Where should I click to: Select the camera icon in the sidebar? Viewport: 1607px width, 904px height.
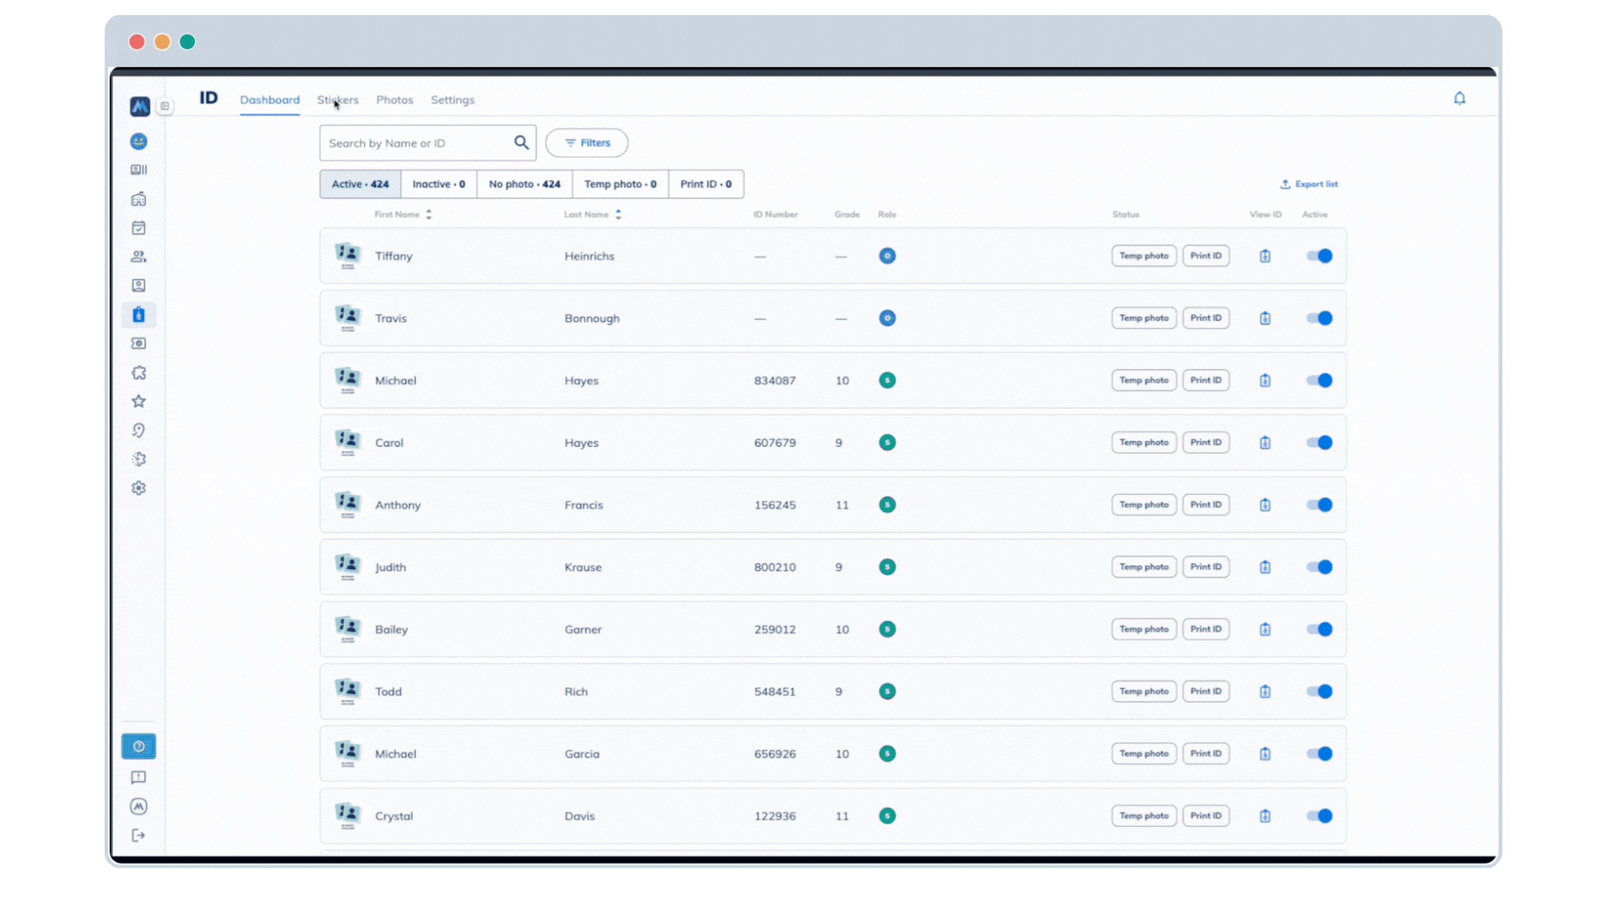(139, 343)
